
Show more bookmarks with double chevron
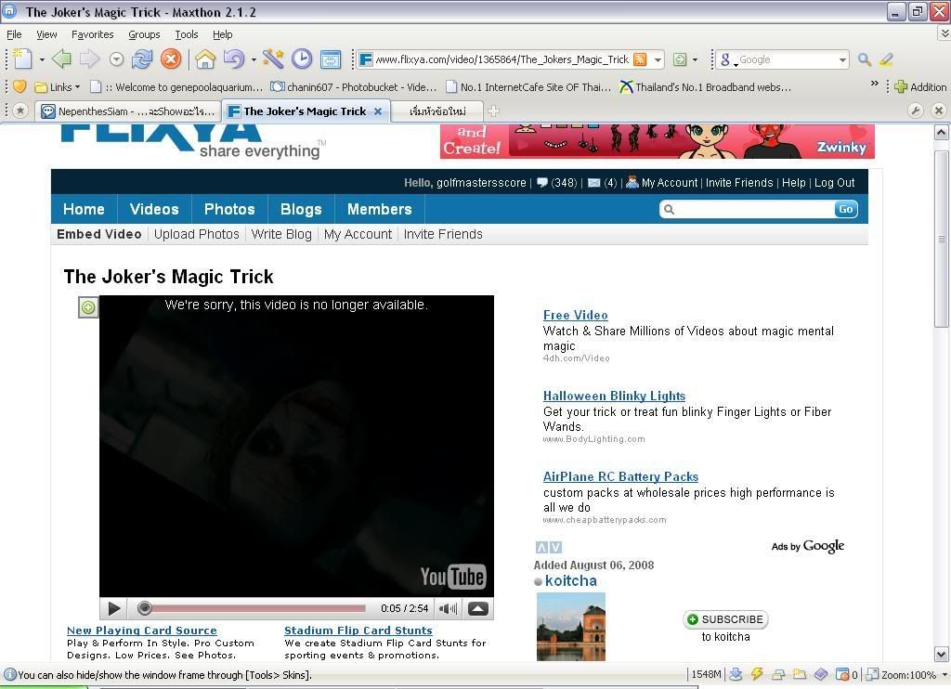pos(875,83)
